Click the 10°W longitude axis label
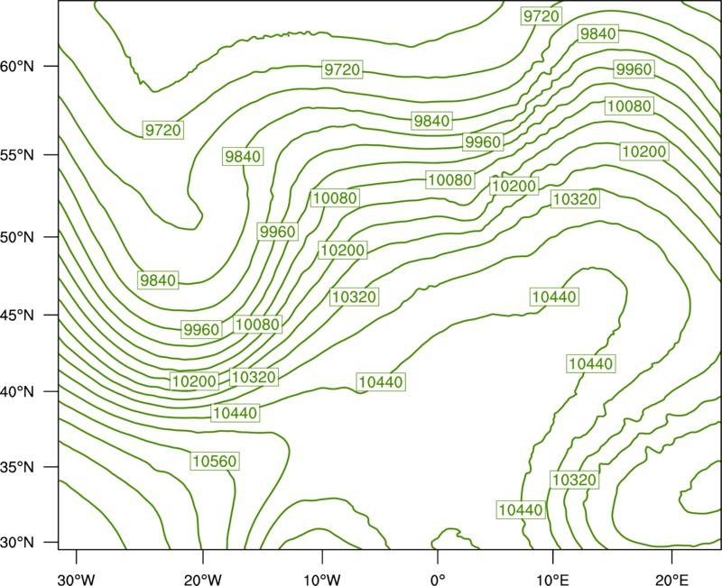The height and width of the screenshot is (586, 722). (x=322, y=580)
